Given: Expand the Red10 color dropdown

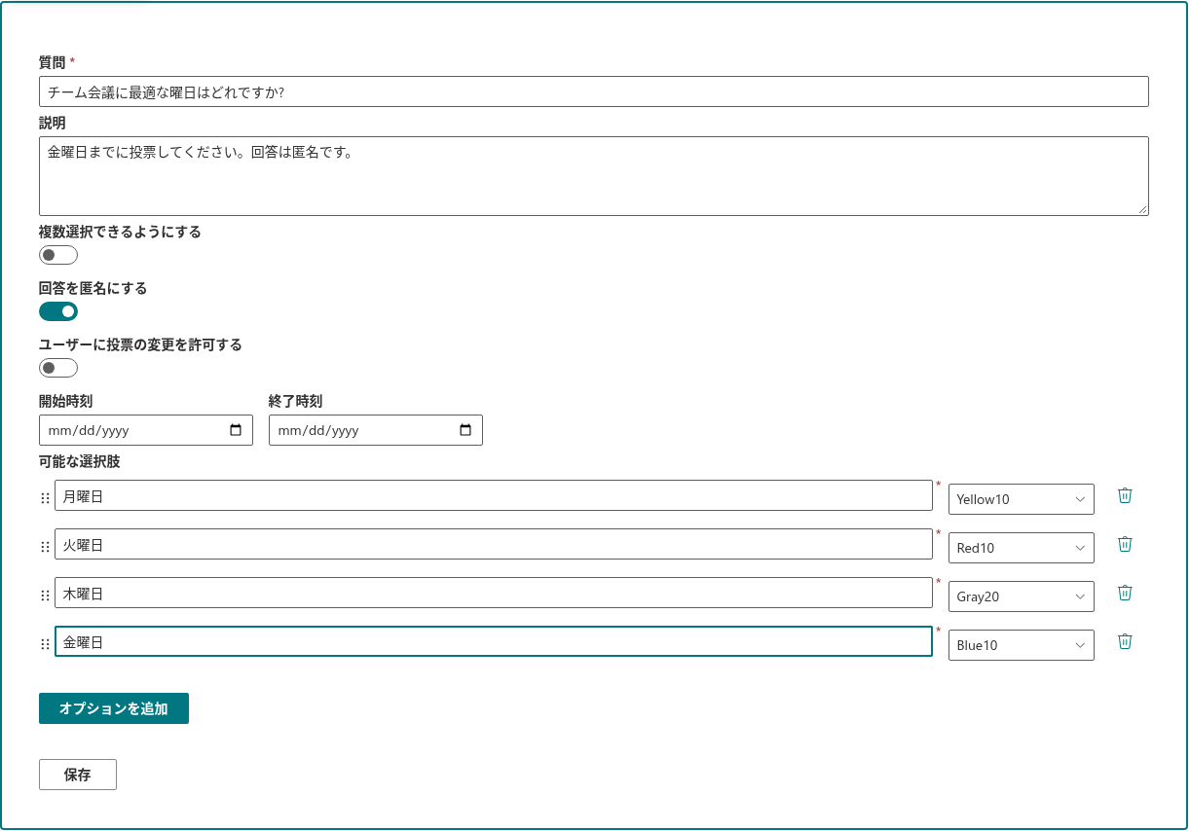Looking at the screenshot, I should 1022,548.
